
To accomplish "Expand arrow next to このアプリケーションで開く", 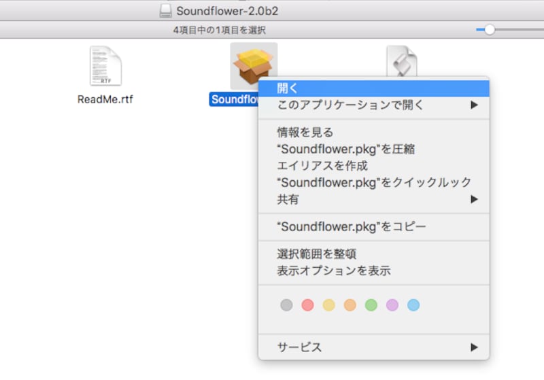I will click(474, 105).
